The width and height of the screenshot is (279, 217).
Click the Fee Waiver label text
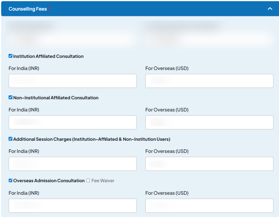coord(103,181)
